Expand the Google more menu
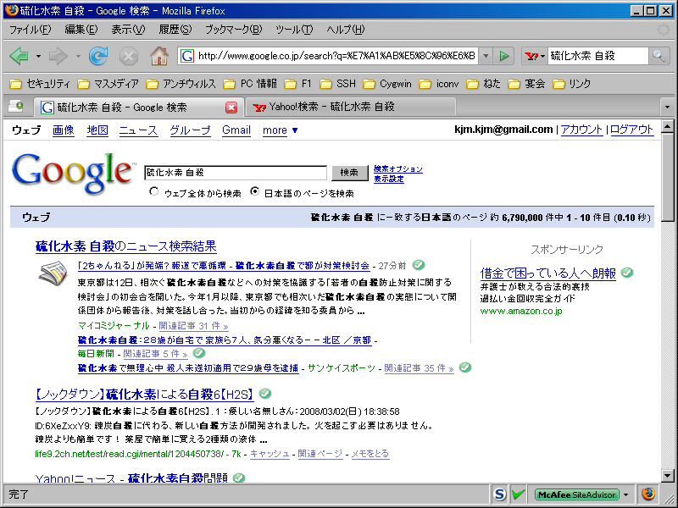Viewport: 678px width, 508px height. (x=281, y=130)
